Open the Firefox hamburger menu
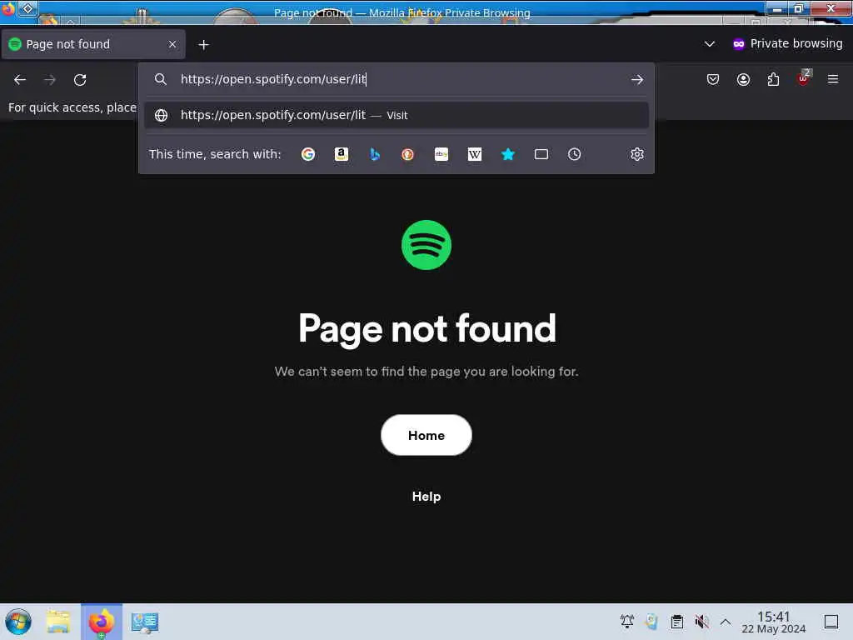This screenshot has height=640, width=853. pyautogui.click(x=833, y=79)
